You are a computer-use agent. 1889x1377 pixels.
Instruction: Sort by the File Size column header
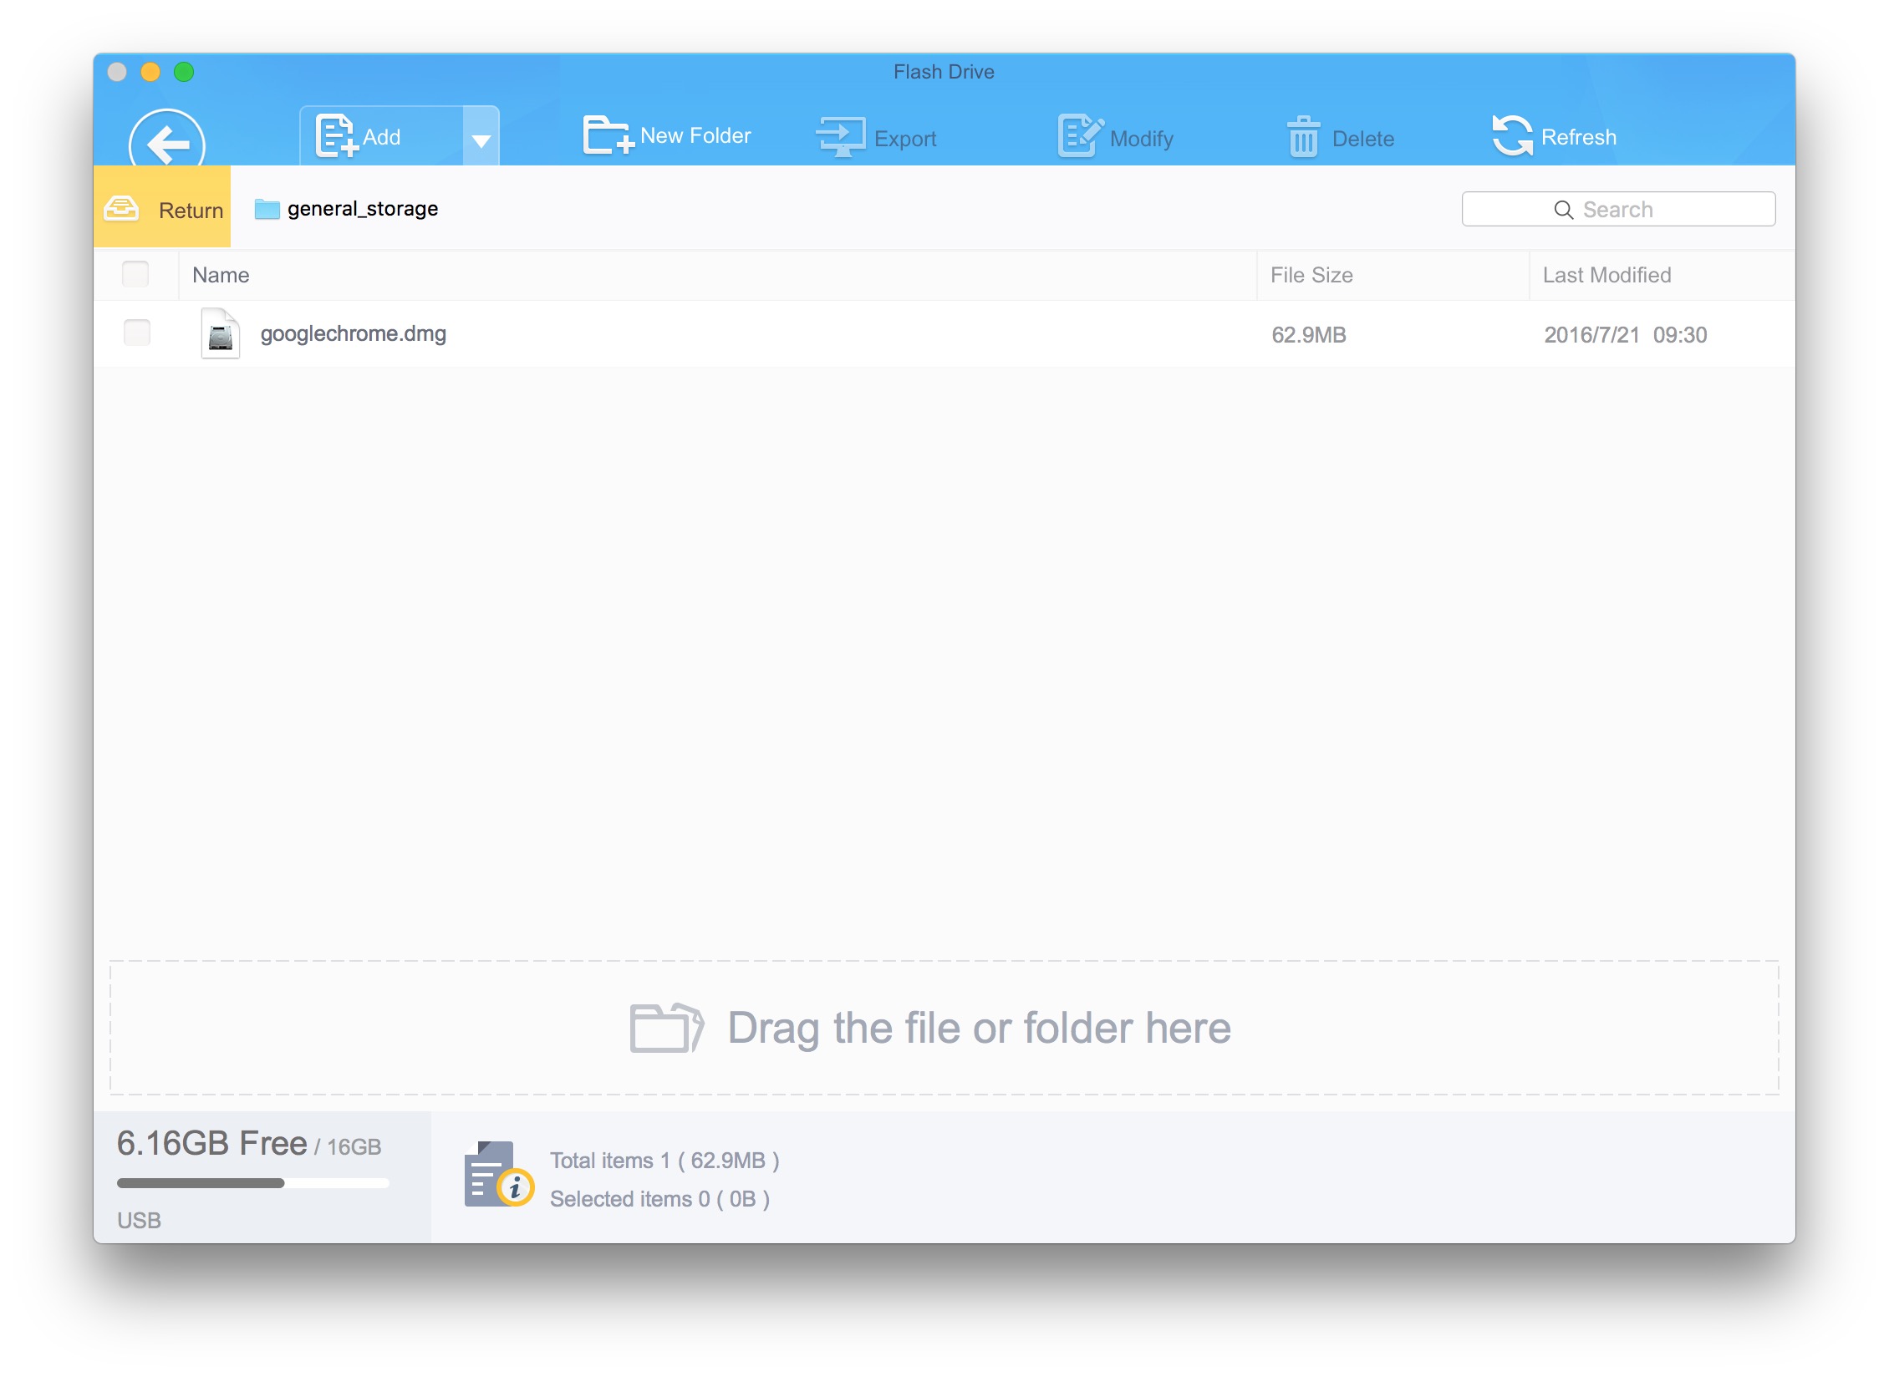click(1311, 275)
